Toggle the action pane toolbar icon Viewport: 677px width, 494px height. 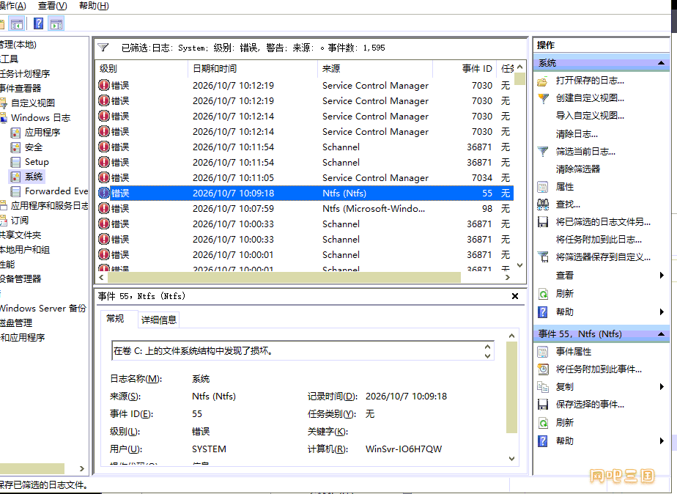(56, 23)
